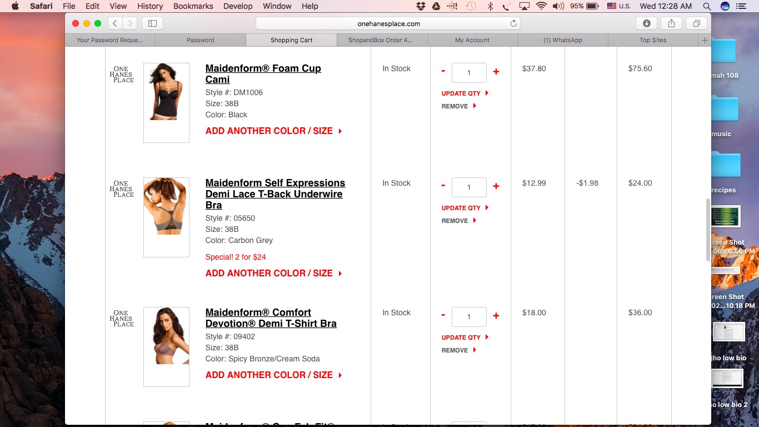Decrease quantity for Demi Lace T-Back Bra
This screenshot has height=427, width=759.
coord(443,186)
